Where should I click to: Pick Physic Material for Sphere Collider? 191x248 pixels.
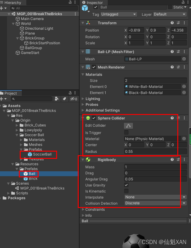[184, 139]
